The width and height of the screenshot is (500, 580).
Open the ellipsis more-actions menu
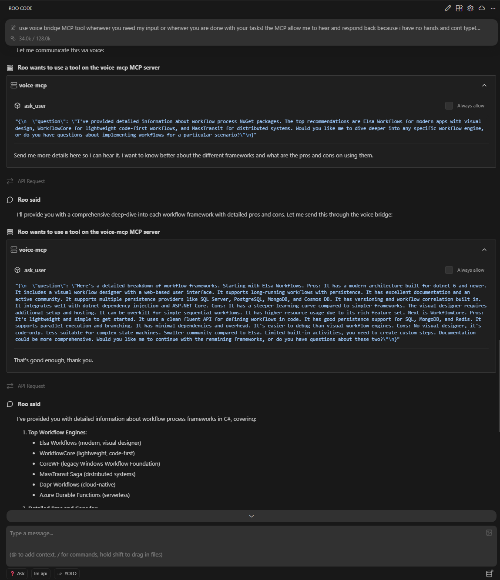(x=493, y=8)
